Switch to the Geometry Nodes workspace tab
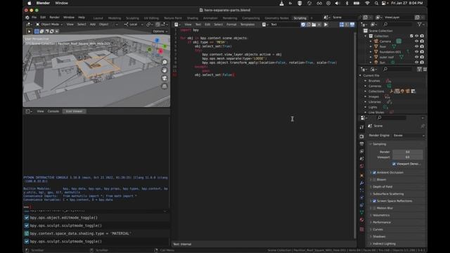This screenshot has width=450, height=253. click(276, 18)
